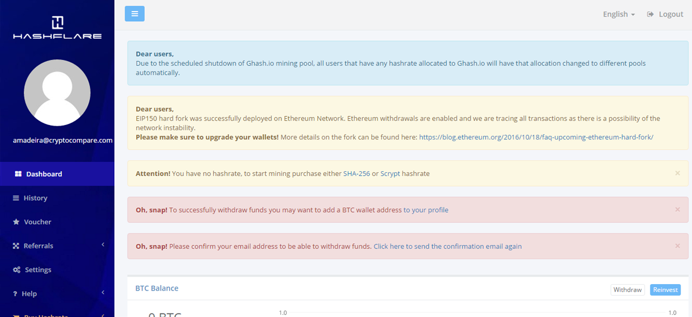Screen dimensions: 692x317
Task: Open the Ethereum hard fork blog link
Action: click(x=536, y=137)
